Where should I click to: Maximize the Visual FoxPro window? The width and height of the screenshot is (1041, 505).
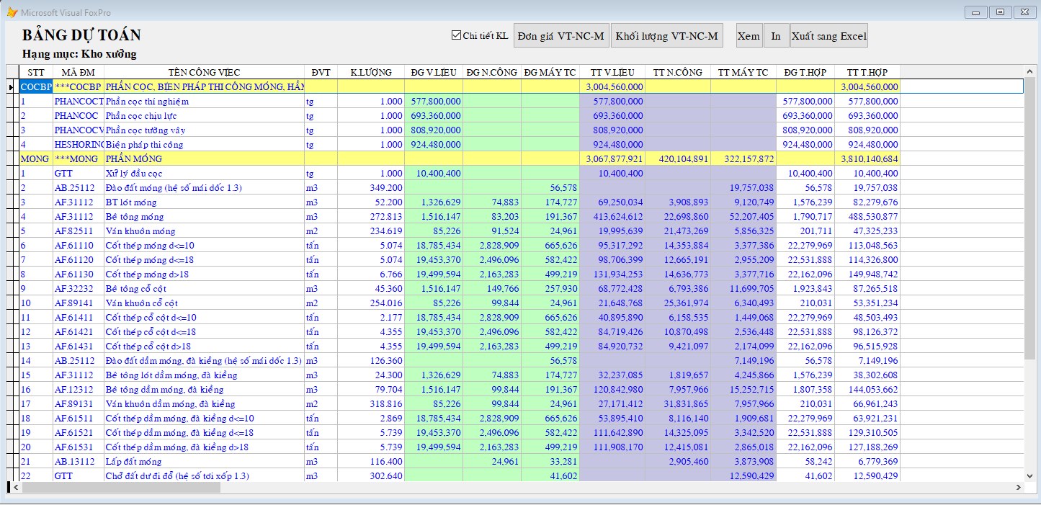(999, 12)
